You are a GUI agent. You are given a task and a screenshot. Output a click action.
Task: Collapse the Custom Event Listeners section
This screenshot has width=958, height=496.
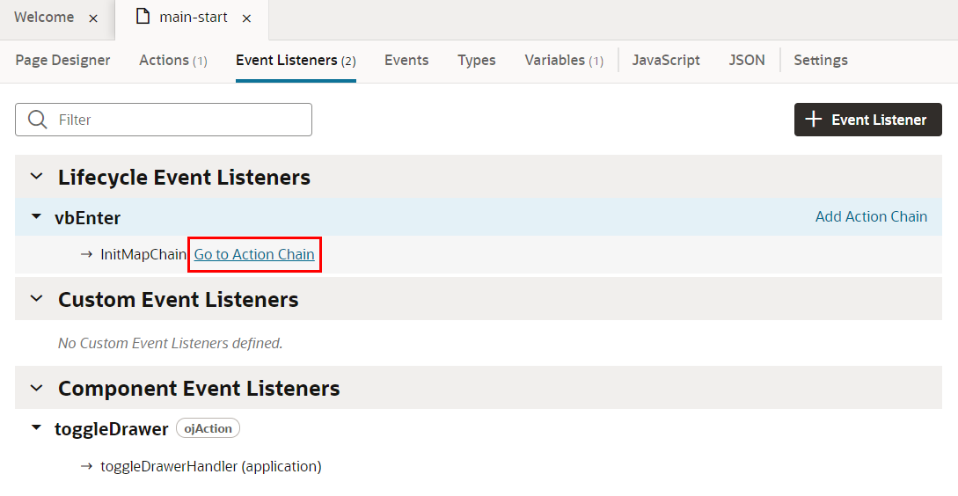coord(36,299)
